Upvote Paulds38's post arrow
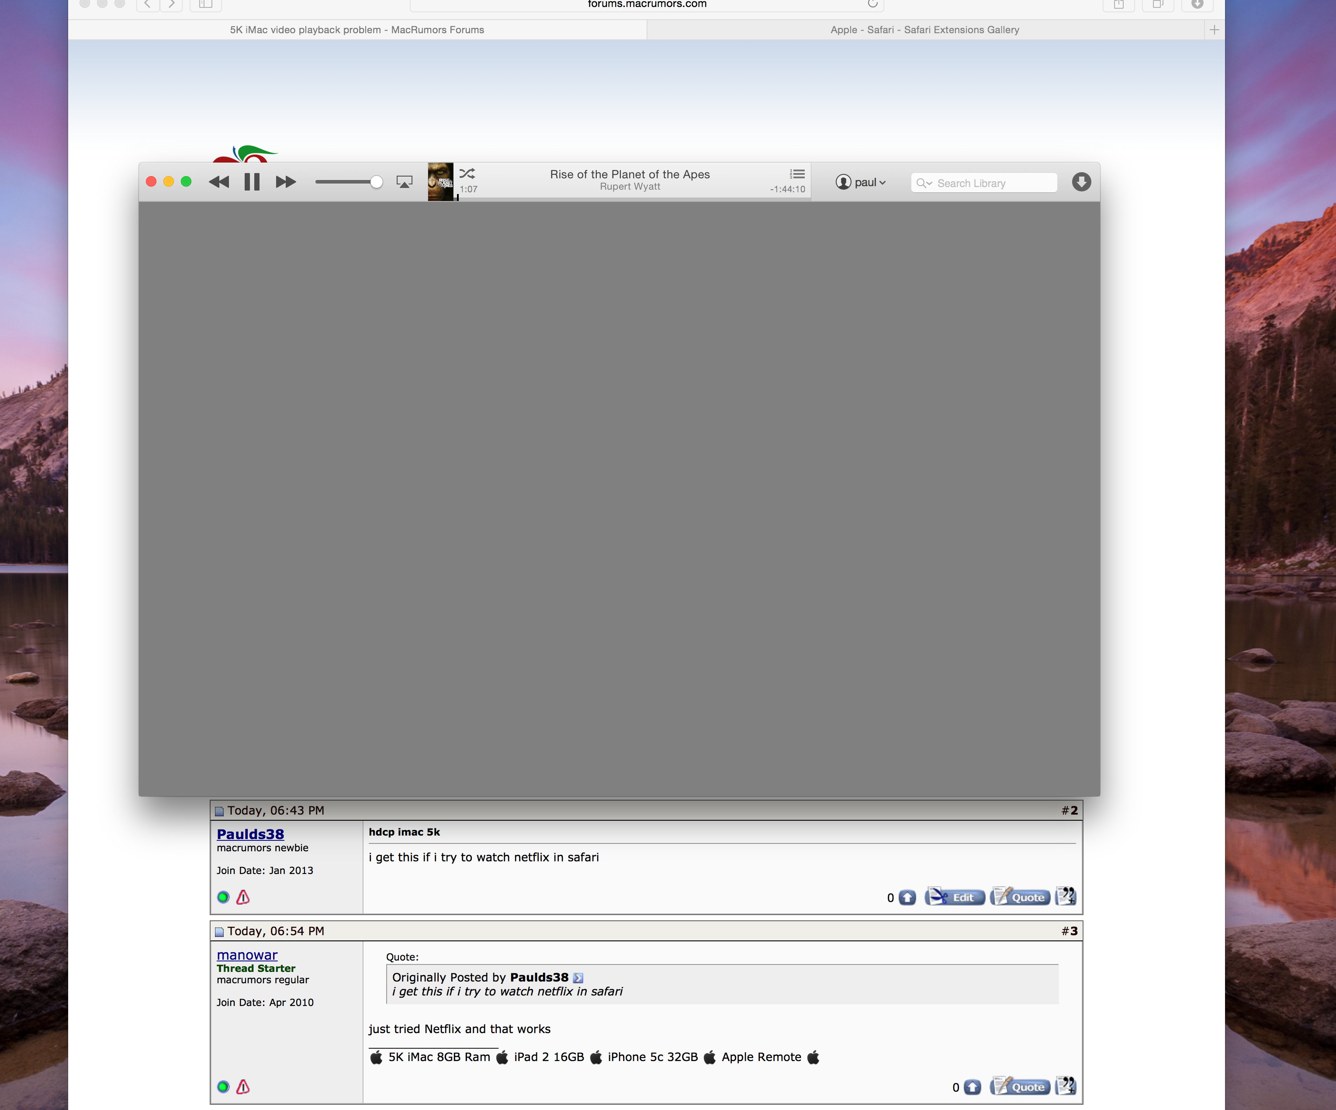The height and width of the screenshot is (1110, 1336). click(x=907, y=898)
